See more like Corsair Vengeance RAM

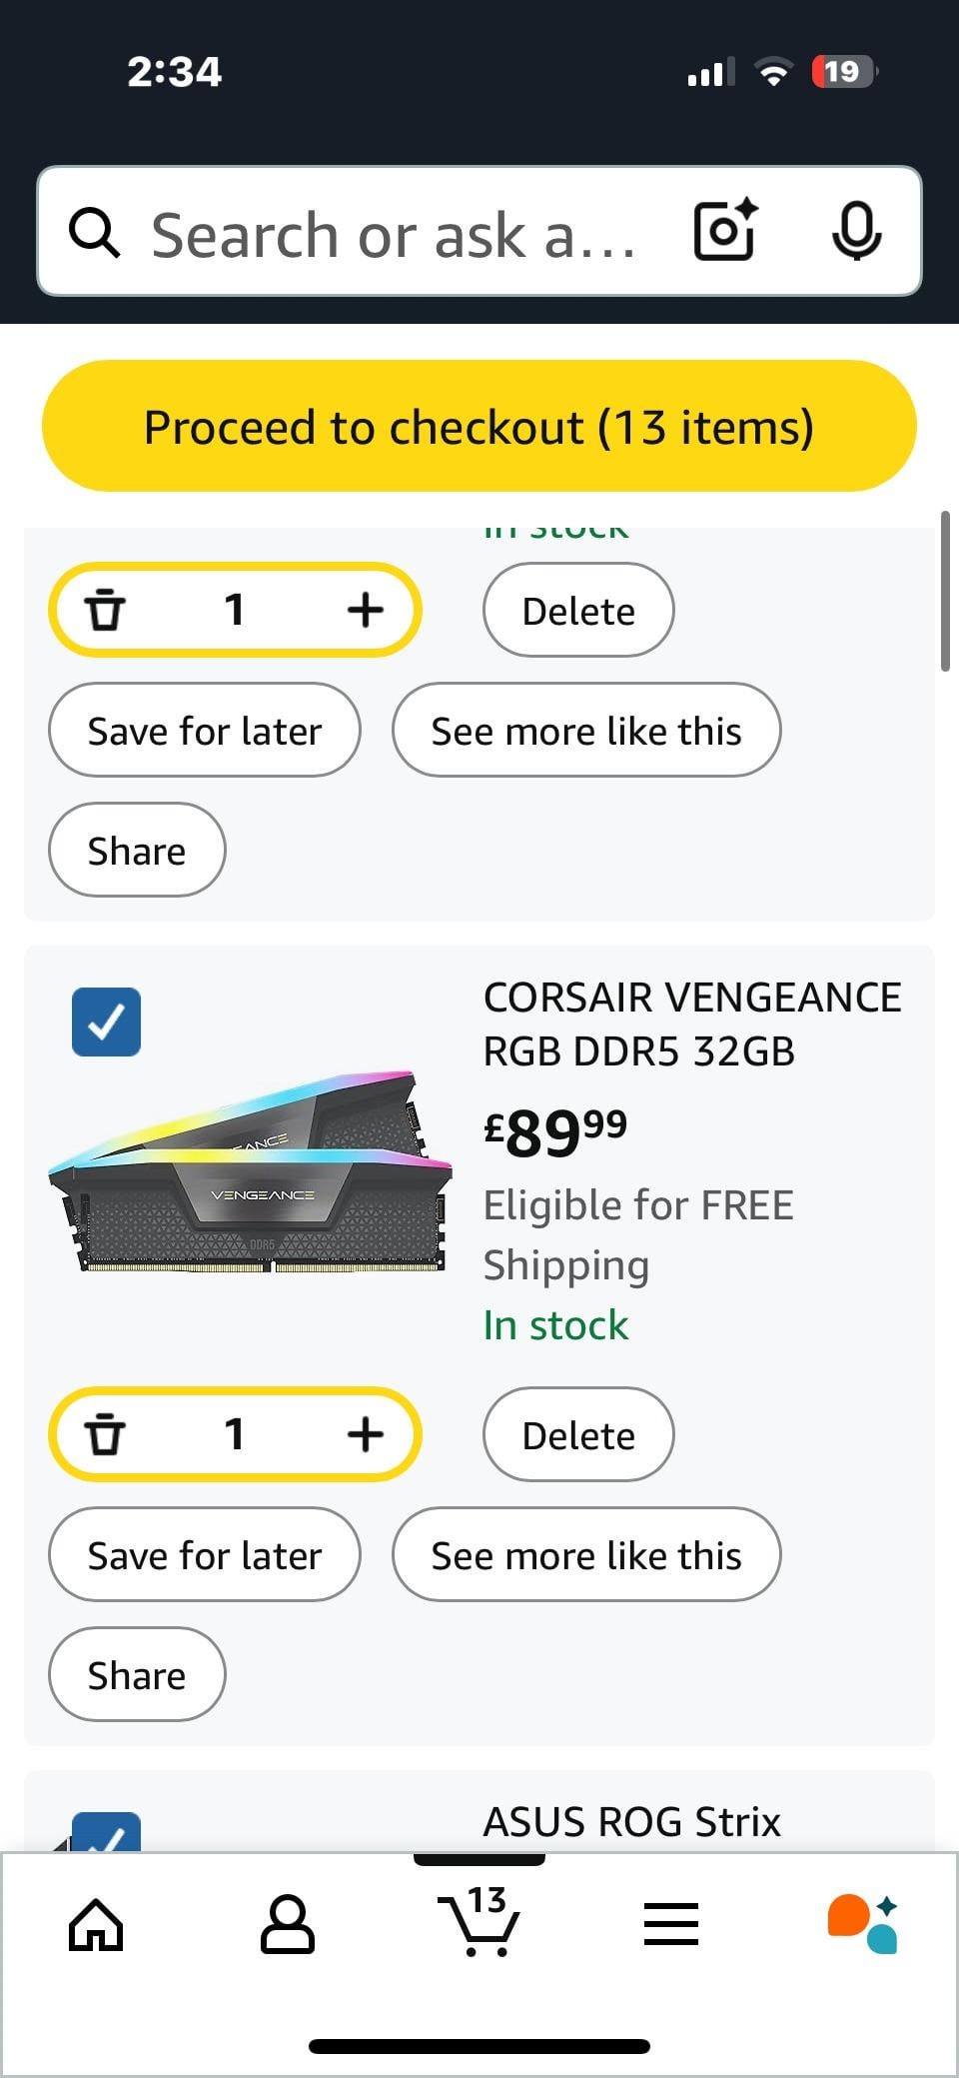(x=586, y=1554)
